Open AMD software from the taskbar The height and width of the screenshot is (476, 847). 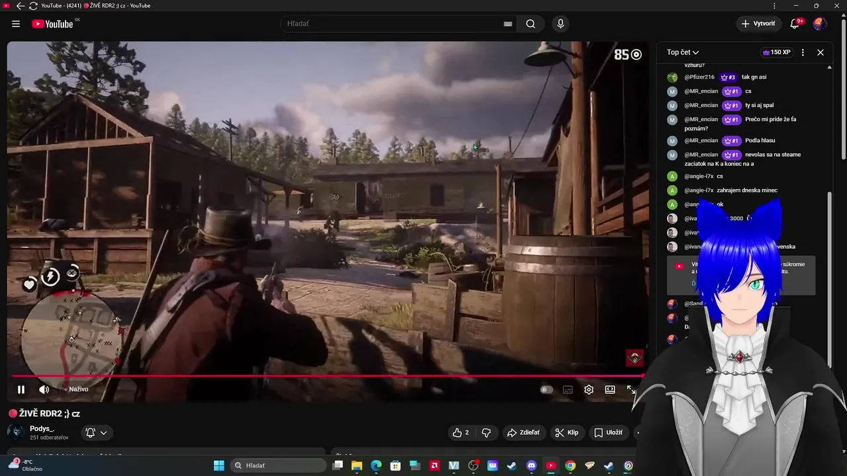pos(434,465)
